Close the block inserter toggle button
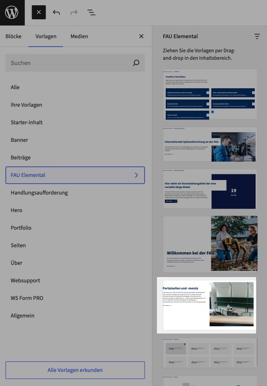This screenshot has width=267, height=386. coord(39,12)
